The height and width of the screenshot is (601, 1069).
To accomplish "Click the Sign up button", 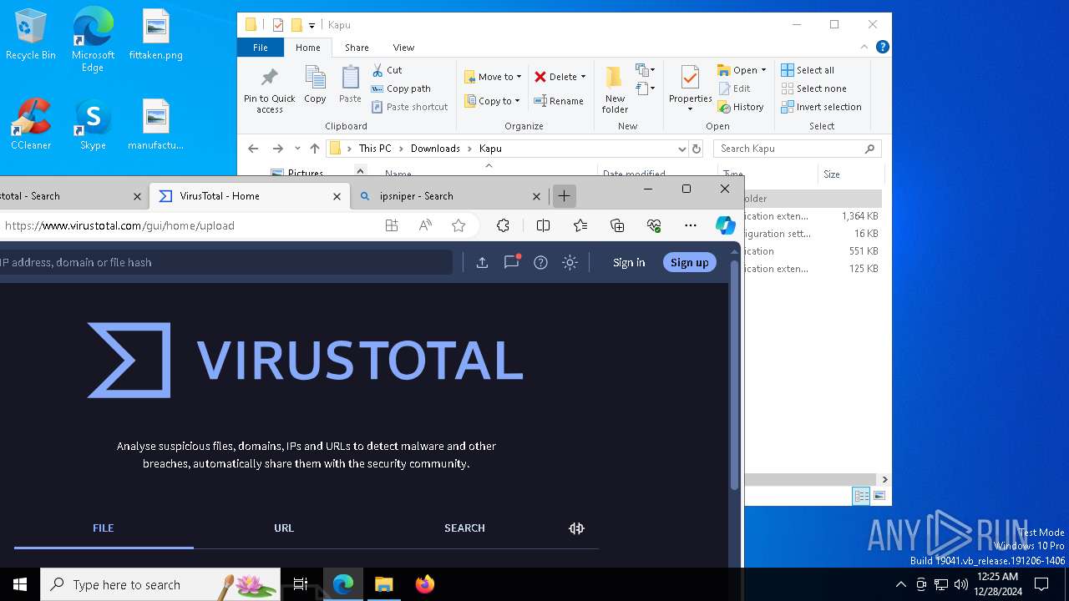I will coord(689,262).
